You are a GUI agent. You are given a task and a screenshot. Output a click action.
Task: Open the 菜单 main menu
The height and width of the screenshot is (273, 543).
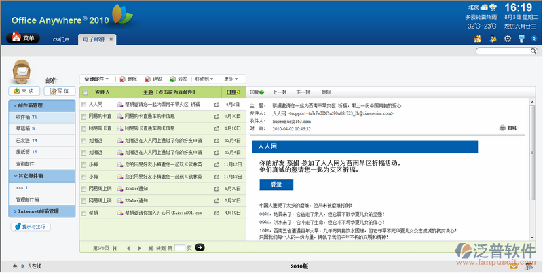[24, 39]
